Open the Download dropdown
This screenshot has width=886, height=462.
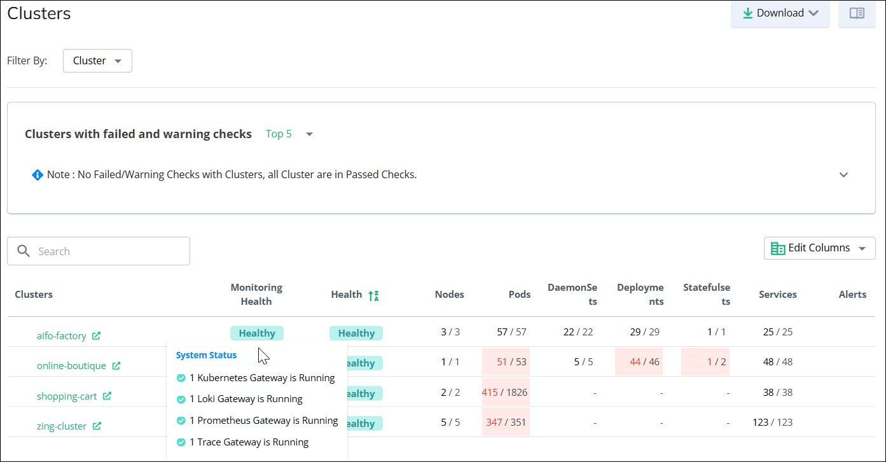click(x=780, y=13)
